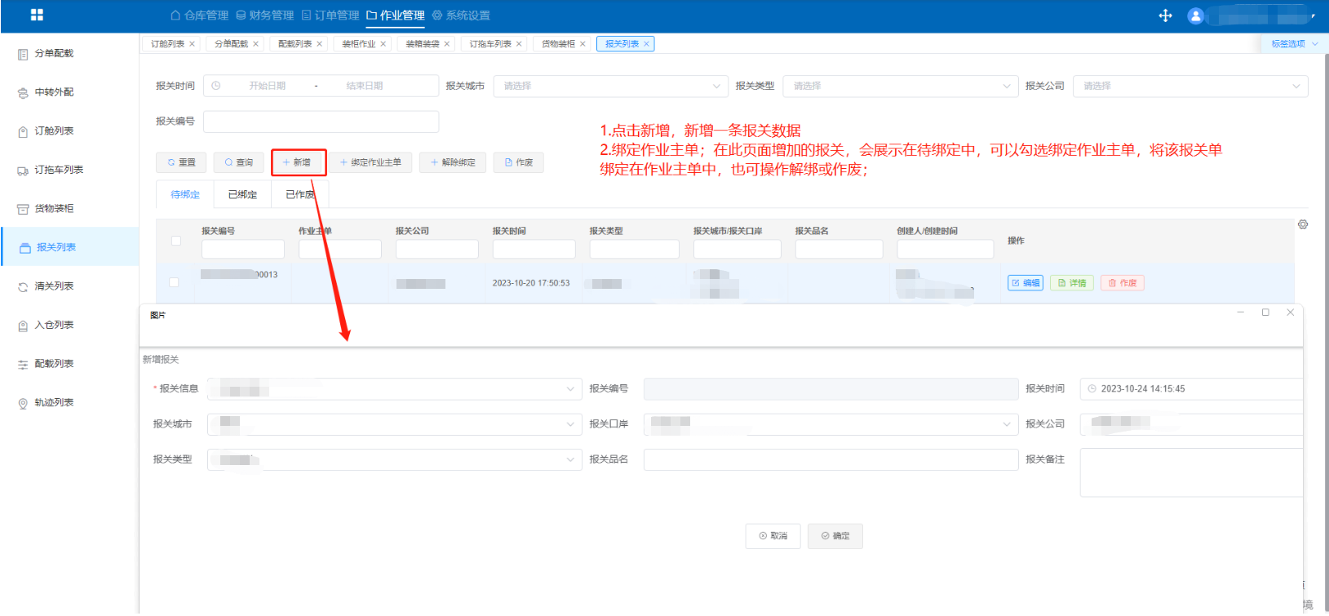
Task: Click the 报关时间 field showing 2023-10-24 14:15:45
Action: 1191,389
